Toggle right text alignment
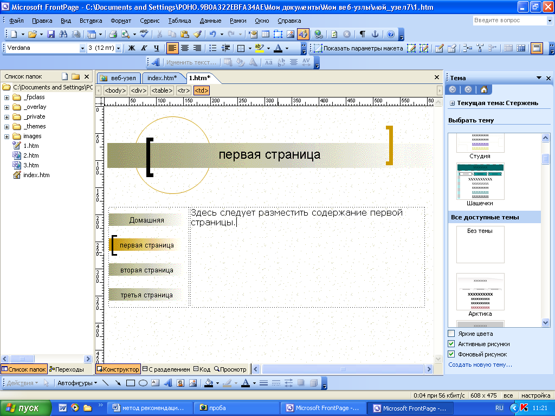 click(197, 48)
